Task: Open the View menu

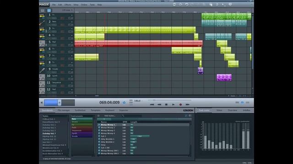Action: pyautogui.click(x=76, y=5)
